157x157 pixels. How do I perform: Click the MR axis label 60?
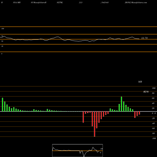(x=153, y=98)
